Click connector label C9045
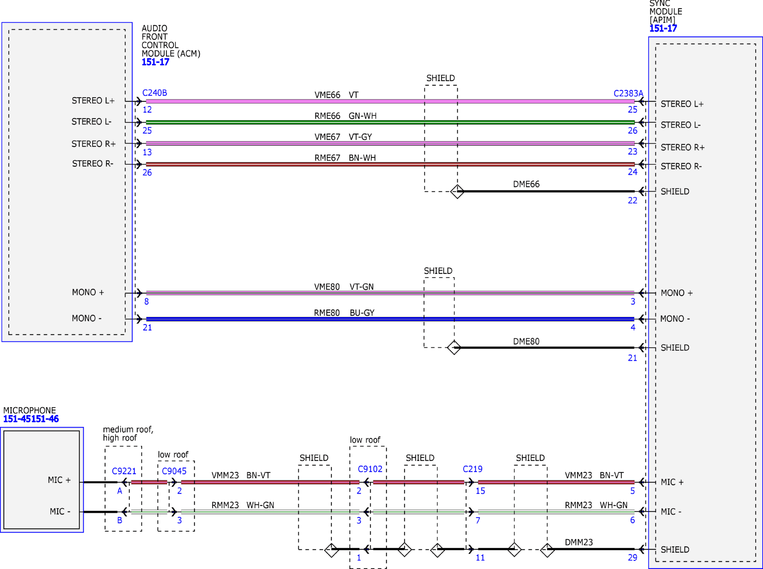This screenshot has width=763, height=569. [x=174, y=471]
